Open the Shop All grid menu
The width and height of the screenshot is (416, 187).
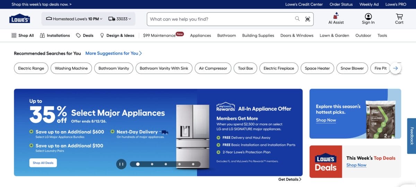point(23,35)
